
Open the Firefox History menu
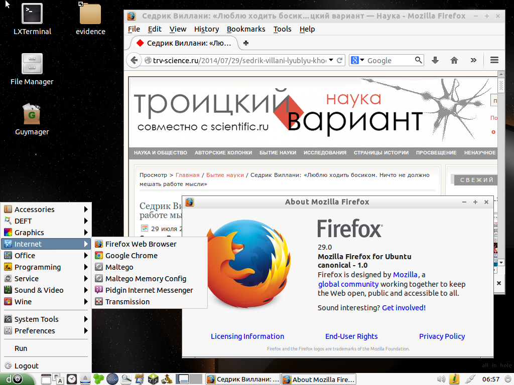point(206,29)
